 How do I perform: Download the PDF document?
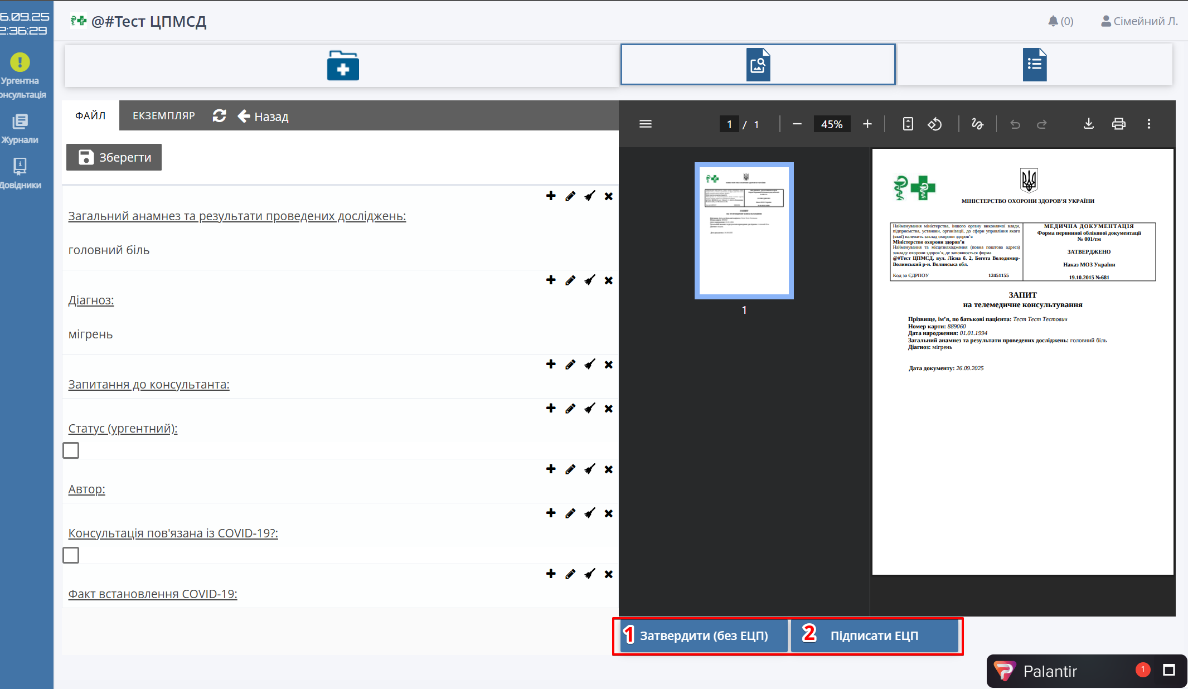[x=1088, y=124]
